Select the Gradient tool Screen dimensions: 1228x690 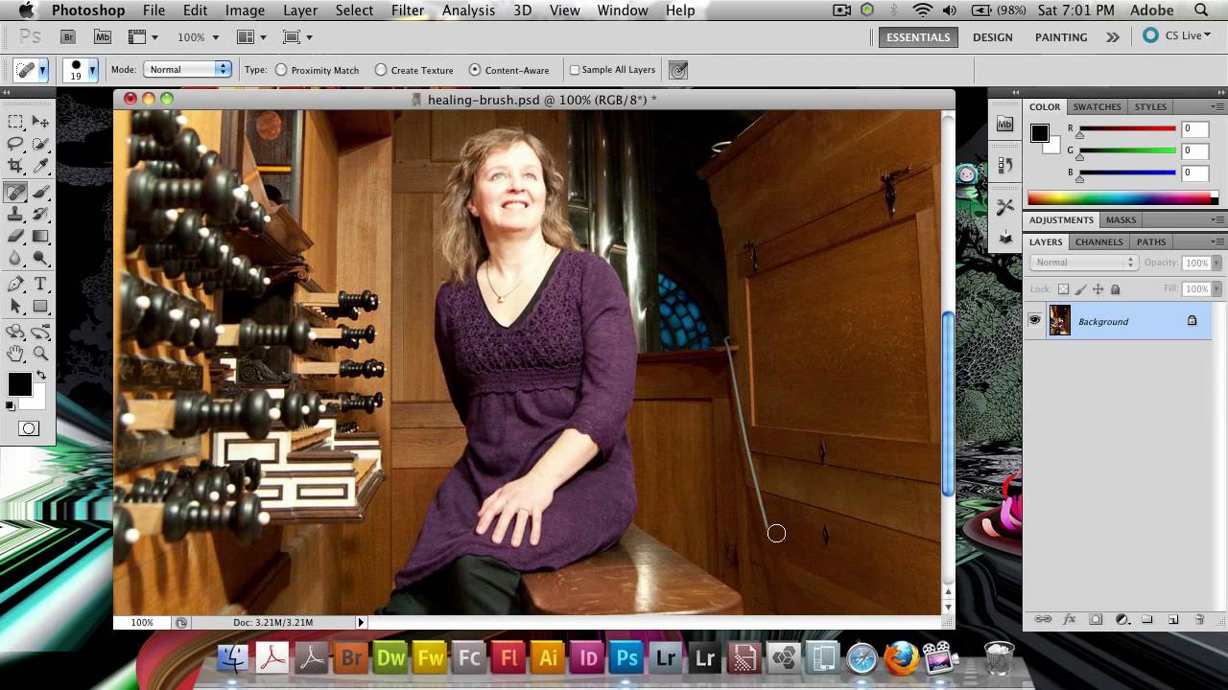[40, 236]
